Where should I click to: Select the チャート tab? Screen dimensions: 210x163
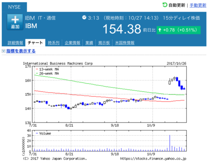pyautogui.click(x=35, y=43)
